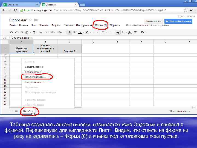Insert a chart via toolbar icon
Image resolution: width=197 pixels, height=148 pixels.
(x=130, y=32)
